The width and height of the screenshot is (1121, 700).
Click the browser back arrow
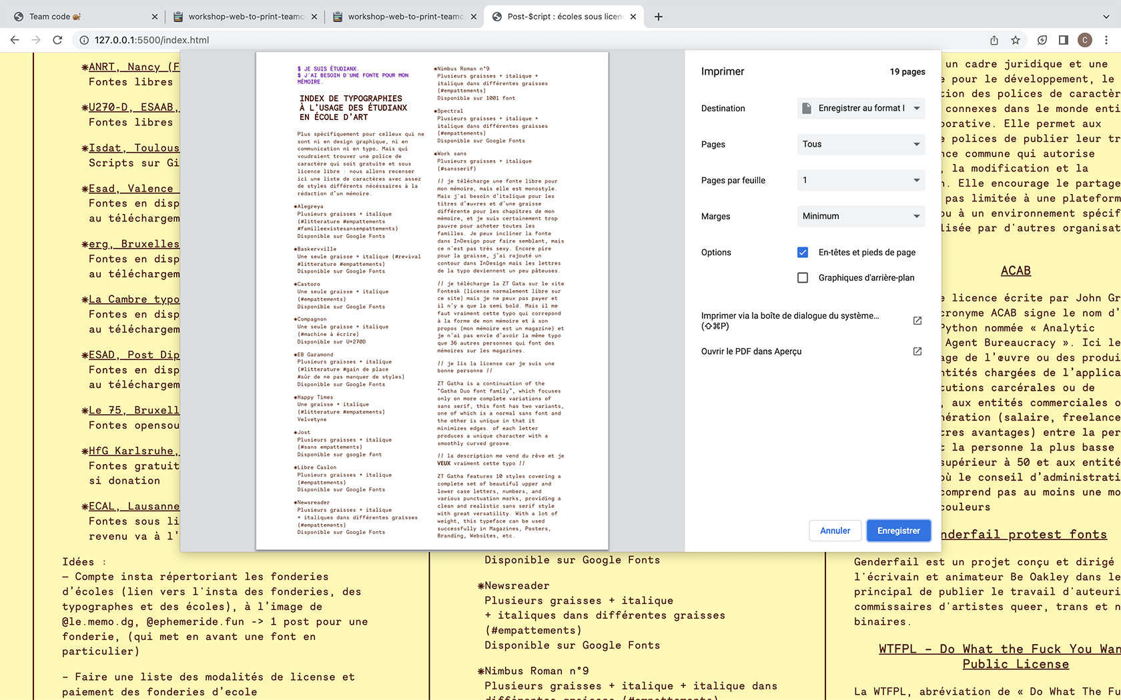point(15,40)
